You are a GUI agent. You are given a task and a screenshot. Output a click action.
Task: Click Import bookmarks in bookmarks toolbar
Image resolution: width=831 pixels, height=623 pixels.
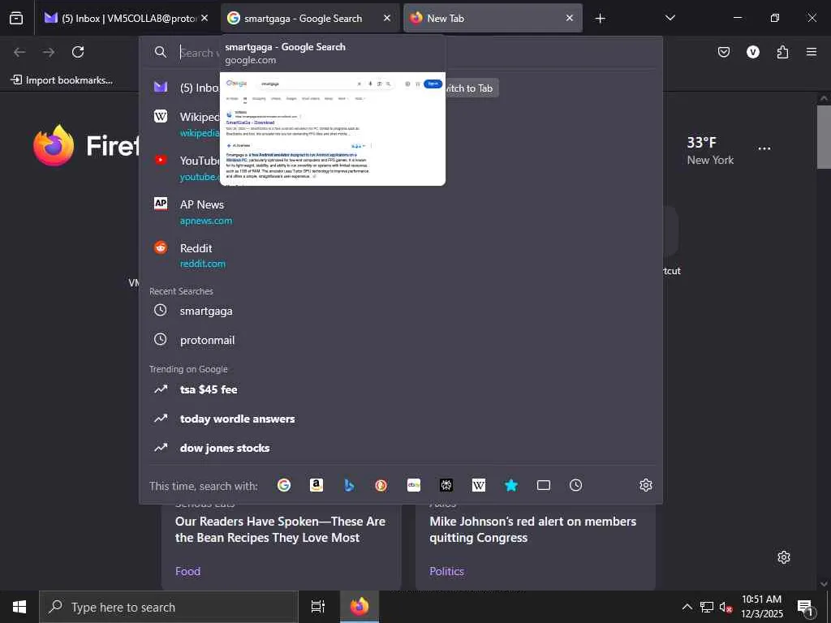62,80
